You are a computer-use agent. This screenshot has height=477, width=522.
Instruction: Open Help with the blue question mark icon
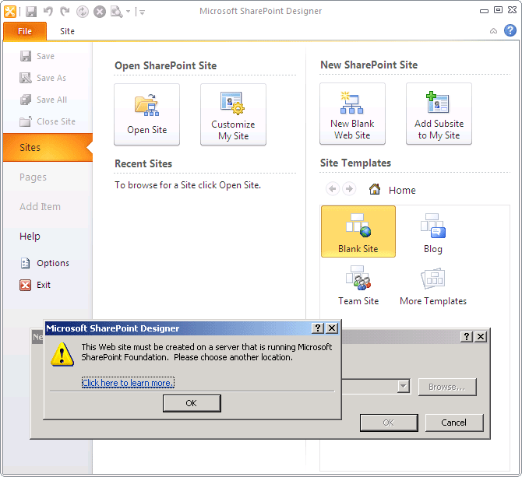(x=510, y=30)
